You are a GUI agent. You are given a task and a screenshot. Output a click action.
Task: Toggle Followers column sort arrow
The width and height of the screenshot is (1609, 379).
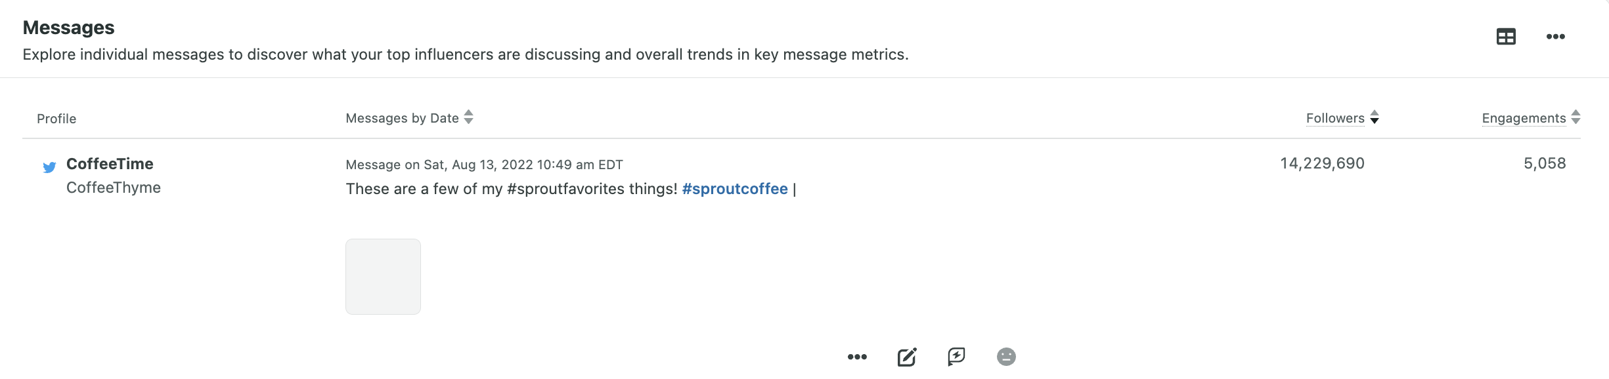pos(1375,117)
